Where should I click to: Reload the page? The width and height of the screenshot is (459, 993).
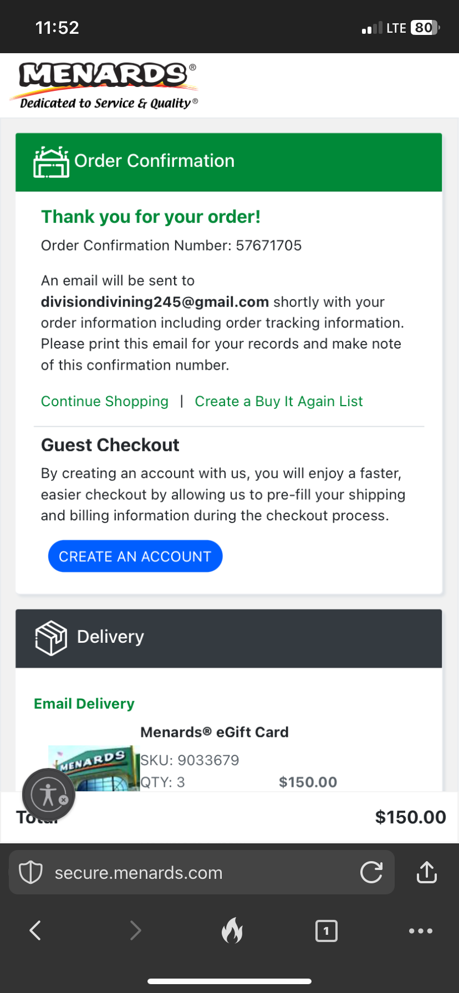[x=371, y=872]
